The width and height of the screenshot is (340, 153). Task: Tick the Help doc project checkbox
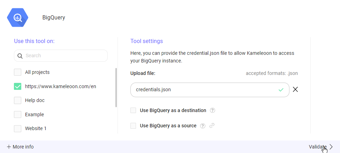pos(17,100)
